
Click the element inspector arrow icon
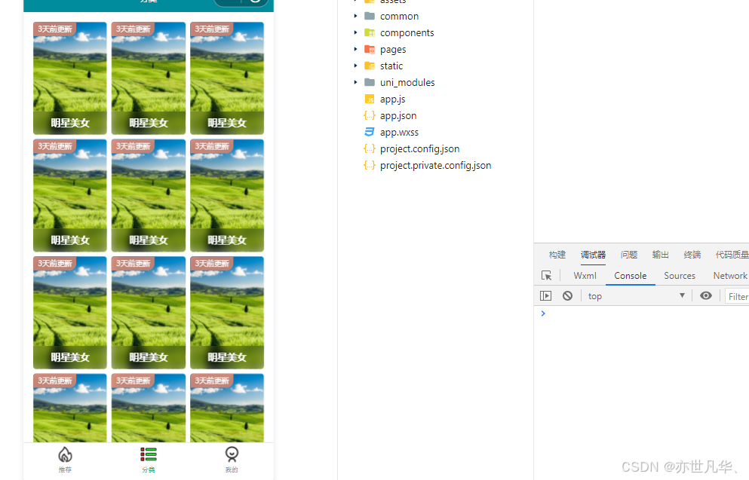click(546, 276)
